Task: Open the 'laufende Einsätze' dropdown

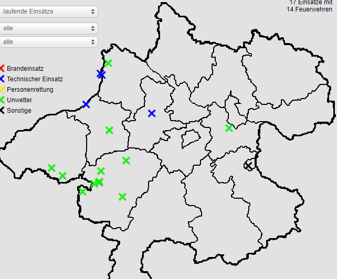Action: coord(49,11)
